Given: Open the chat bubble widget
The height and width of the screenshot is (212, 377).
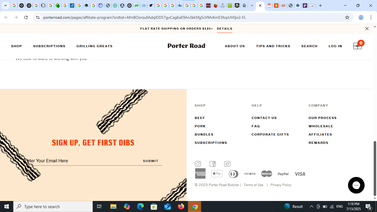Looking at the screenshot, I should point(356,185).
